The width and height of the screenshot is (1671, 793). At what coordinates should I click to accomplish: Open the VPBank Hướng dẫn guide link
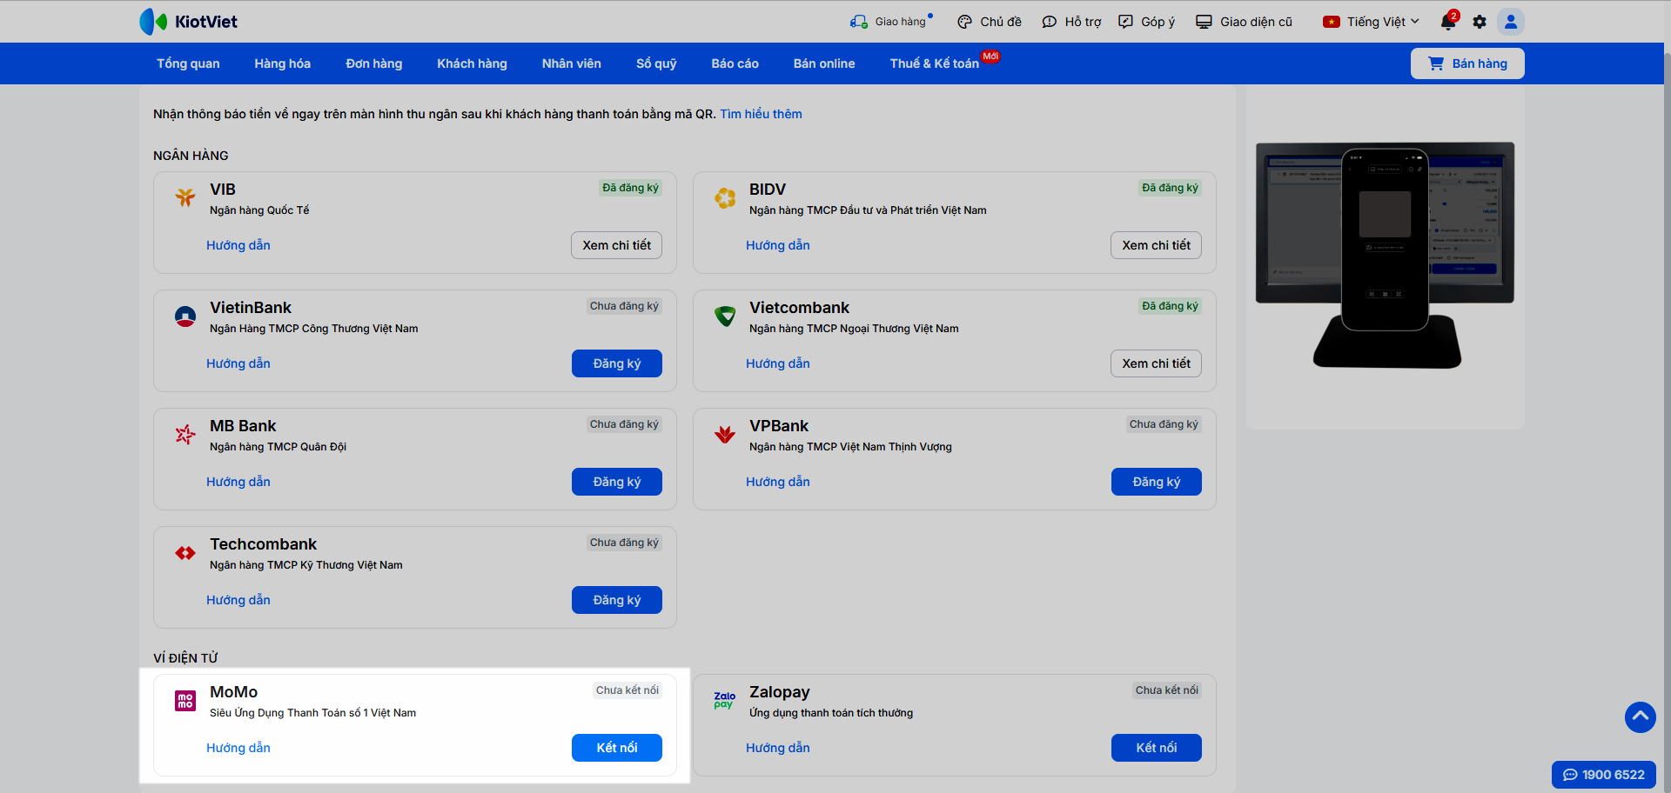point(778,482)
